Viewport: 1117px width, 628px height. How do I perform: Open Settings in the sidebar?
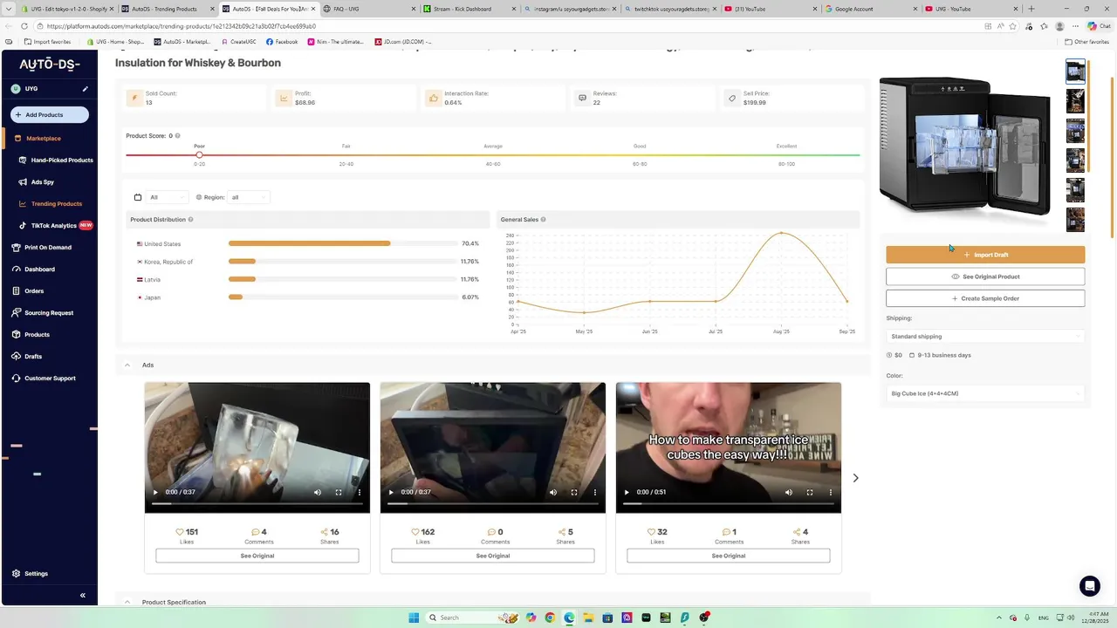tap(36, 574)
